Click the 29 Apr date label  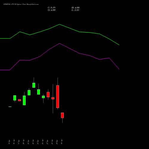tap(57, 142)
